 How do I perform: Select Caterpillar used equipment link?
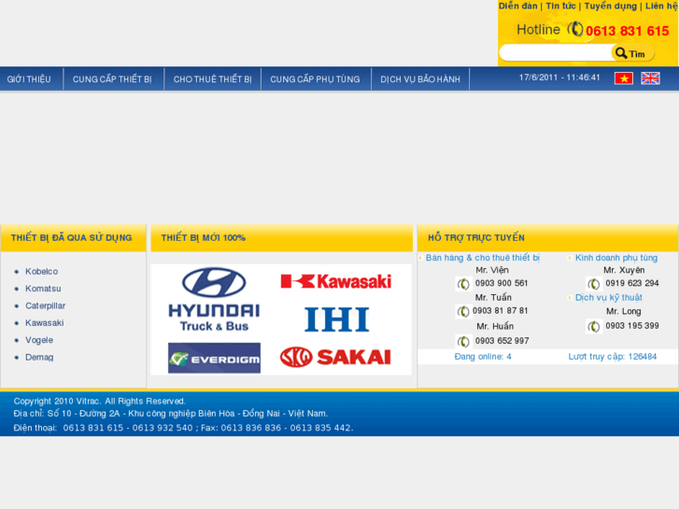(45, 305)
